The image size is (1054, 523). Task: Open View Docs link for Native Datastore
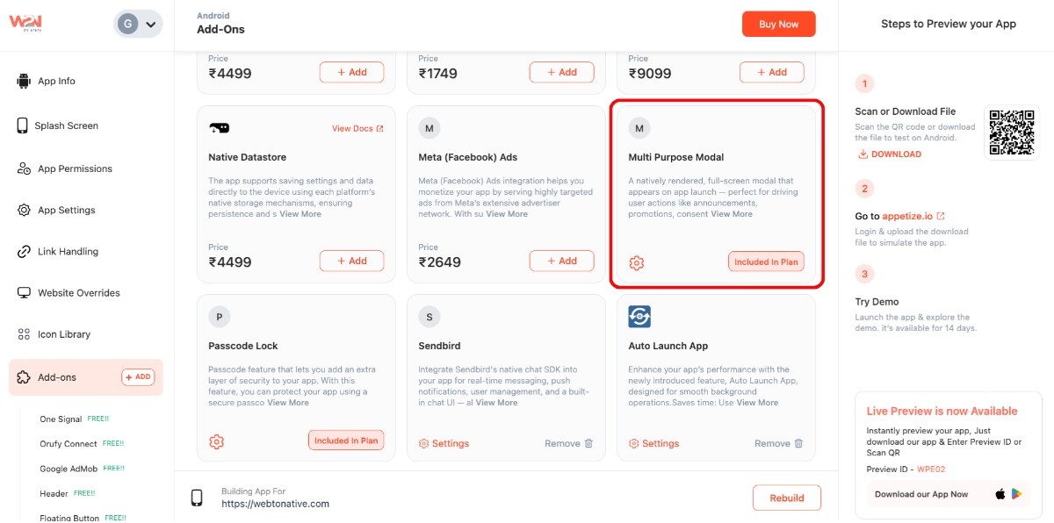click(x=357, y=129)
